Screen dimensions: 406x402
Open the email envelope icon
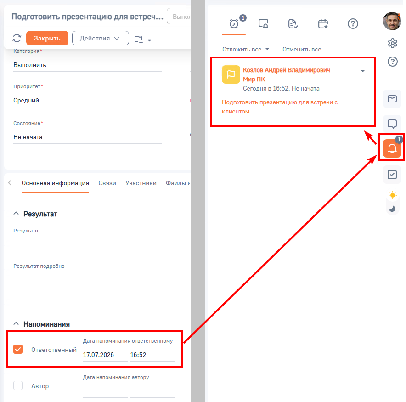coord(392,99)
